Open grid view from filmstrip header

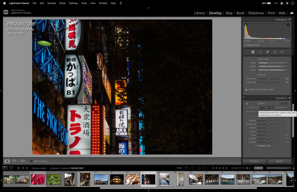pyautogui.click(x=18, y=168)
